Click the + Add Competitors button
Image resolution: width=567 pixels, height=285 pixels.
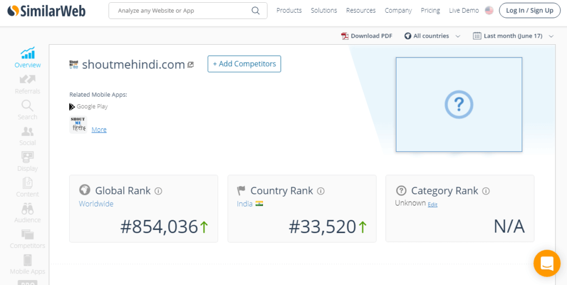pyautogui.click(x=244, y=64)
